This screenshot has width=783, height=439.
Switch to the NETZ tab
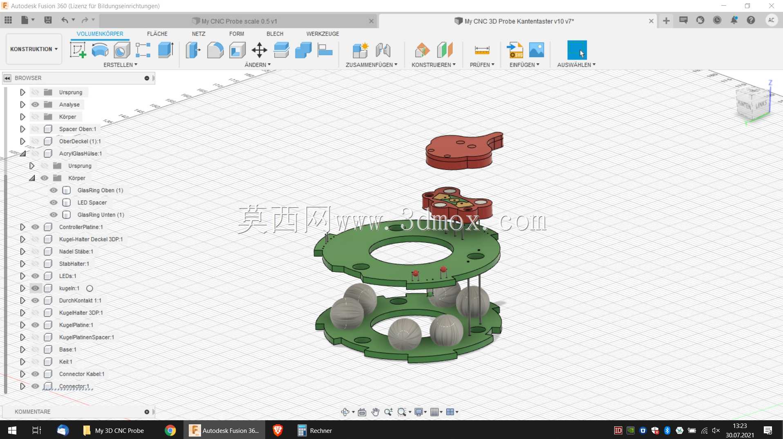click(x=199, y=34)
